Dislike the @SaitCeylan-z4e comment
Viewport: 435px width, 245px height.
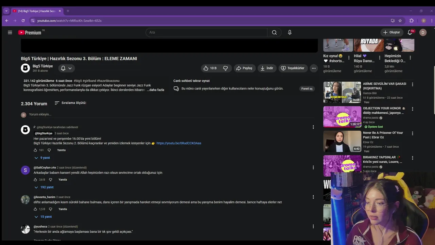(50, 180)
